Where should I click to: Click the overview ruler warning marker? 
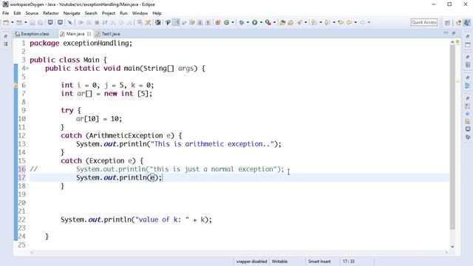pyautogui.click(x=457, y=81)
